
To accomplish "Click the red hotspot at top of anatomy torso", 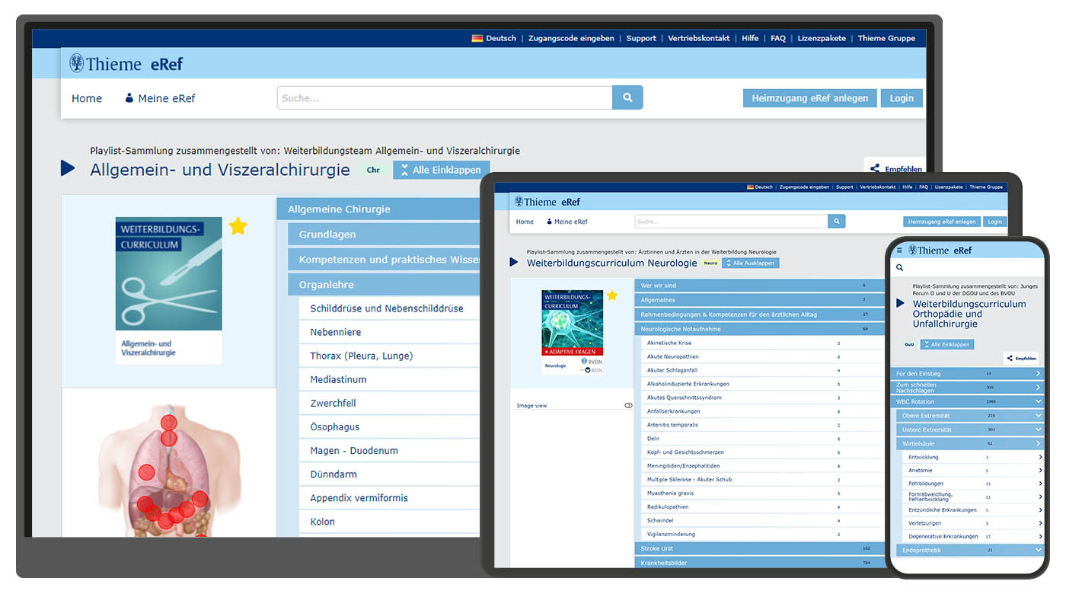I will pos(168,422).
